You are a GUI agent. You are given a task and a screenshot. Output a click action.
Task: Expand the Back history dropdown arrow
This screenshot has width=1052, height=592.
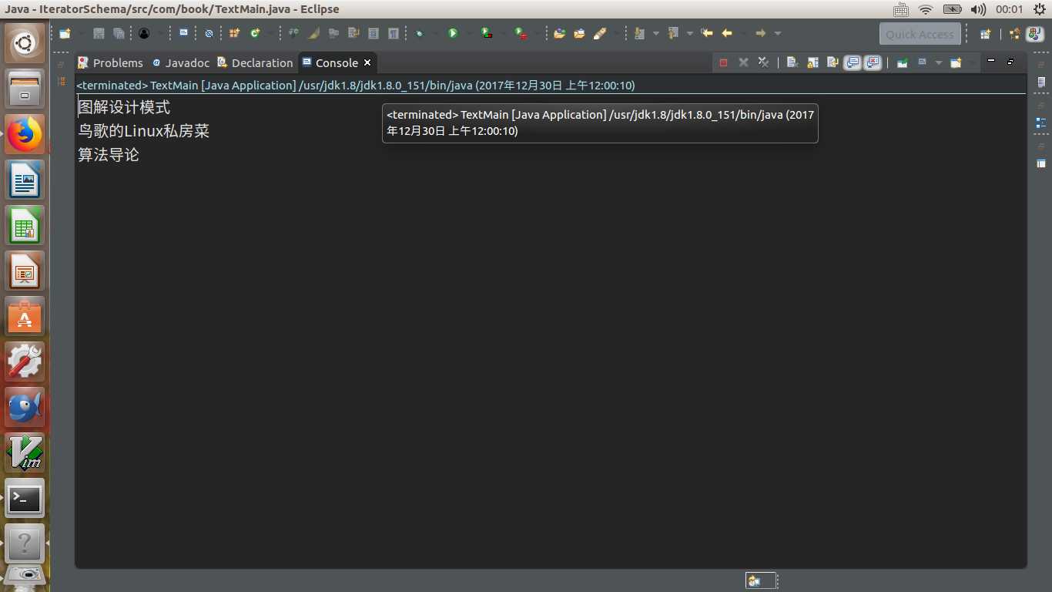pyautogui.click(x=743, y=33)
